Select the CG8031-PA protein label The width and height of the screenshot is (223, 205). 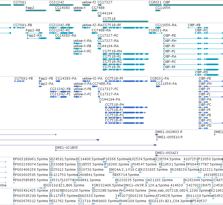tap(160, 79)
